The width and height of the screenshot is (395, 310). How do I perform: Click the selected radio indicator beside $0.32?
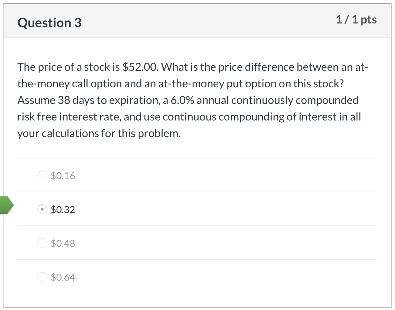click(x=42, y=209)
